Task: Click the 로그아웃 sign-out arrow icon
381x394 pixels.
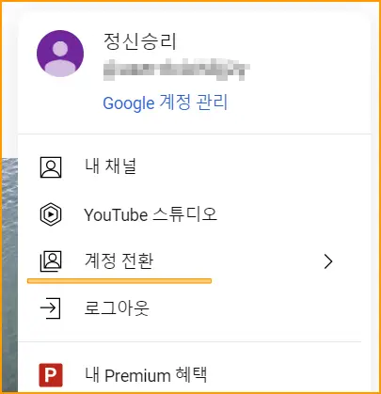Action: tap(50, 308)
